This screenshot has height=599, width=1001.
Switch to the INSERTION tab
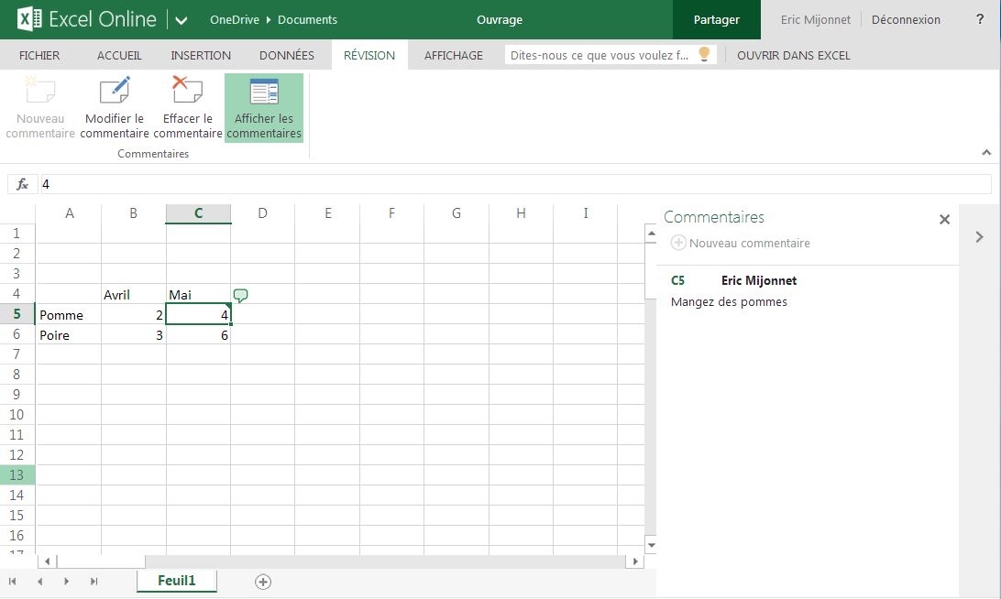(x=201, y=55)
